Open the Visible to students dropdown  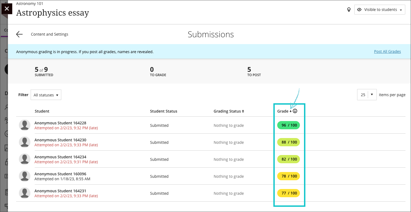point(380,10)
